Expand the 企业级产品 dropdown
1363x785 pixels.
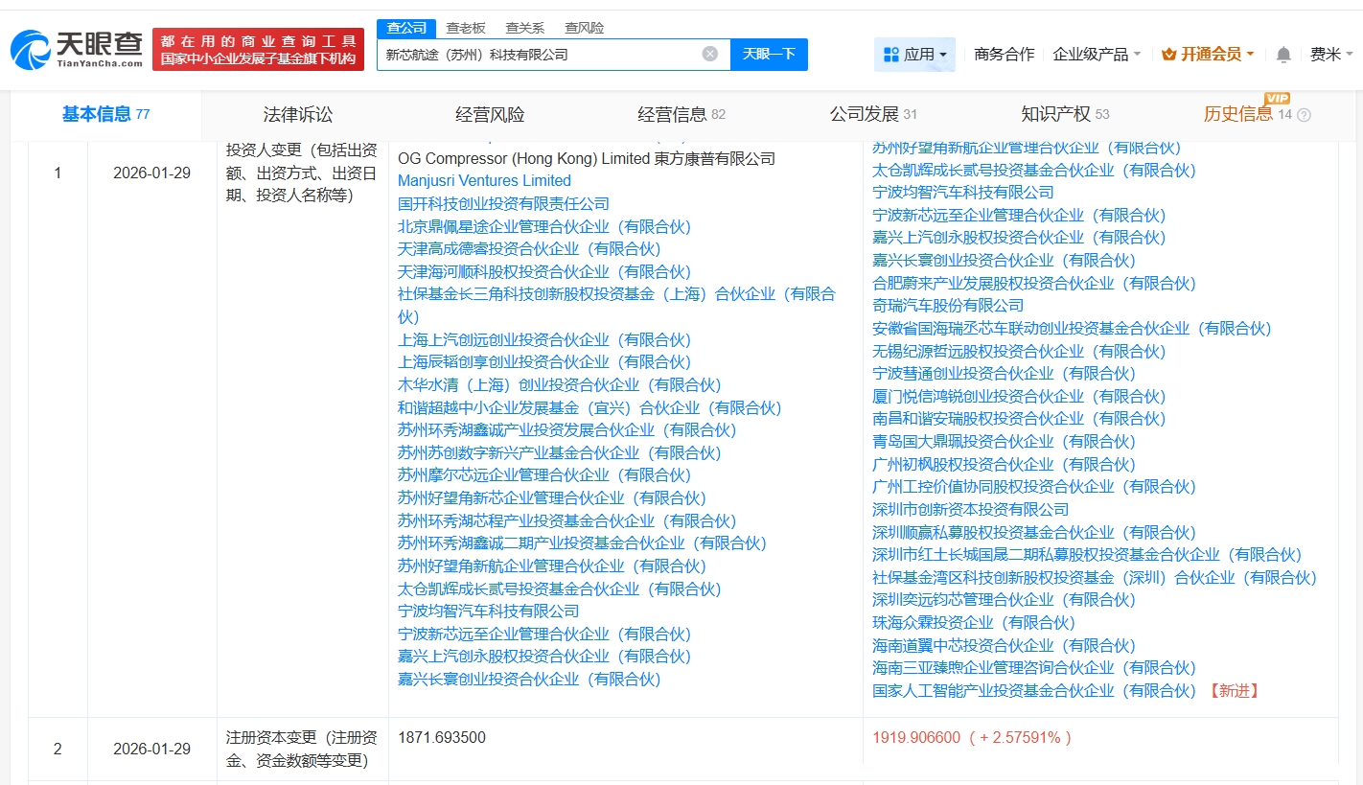coord(1097,55)
